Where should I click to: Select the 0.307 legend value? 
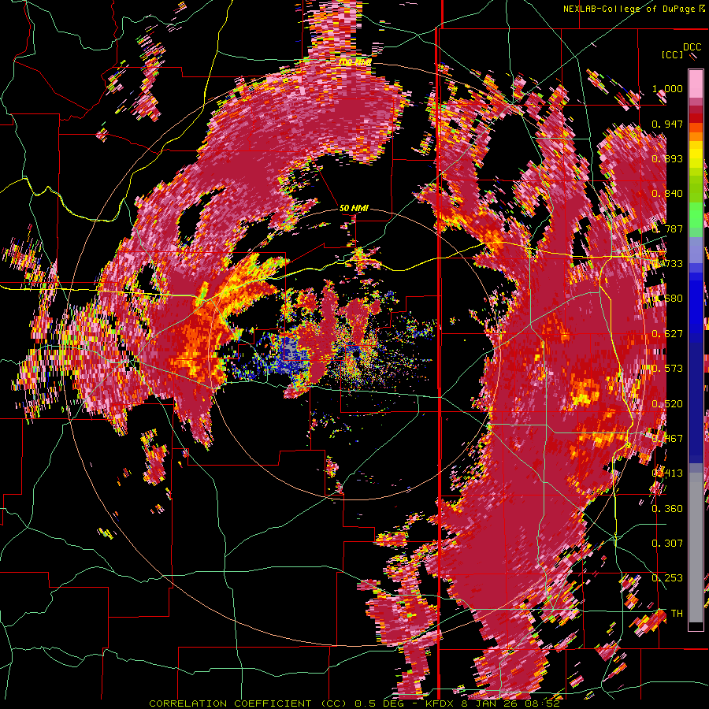pos(667,544)
